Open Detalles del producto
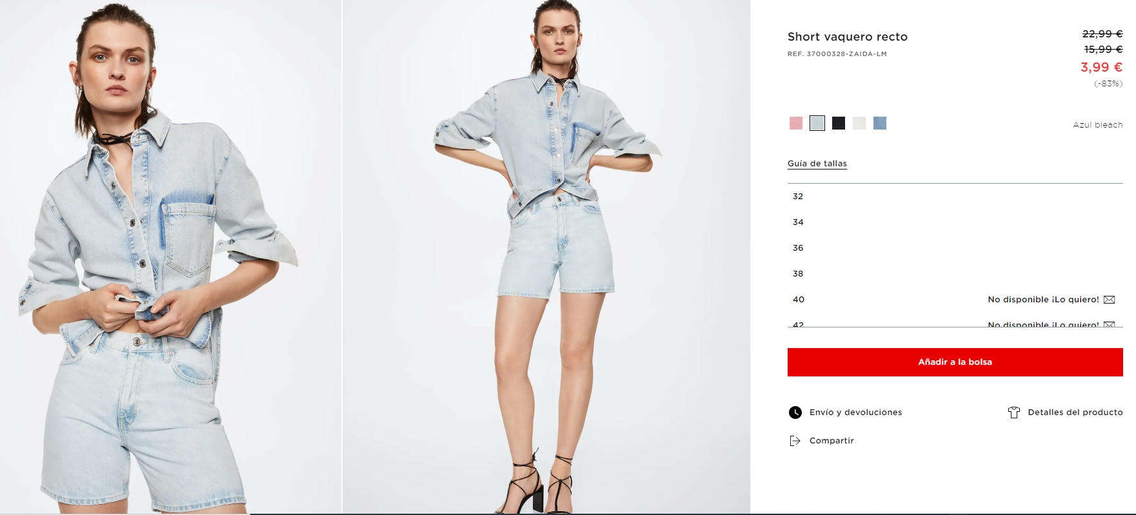The width and height of the screenshot is (1136, 515). (x=1075, y=413)
